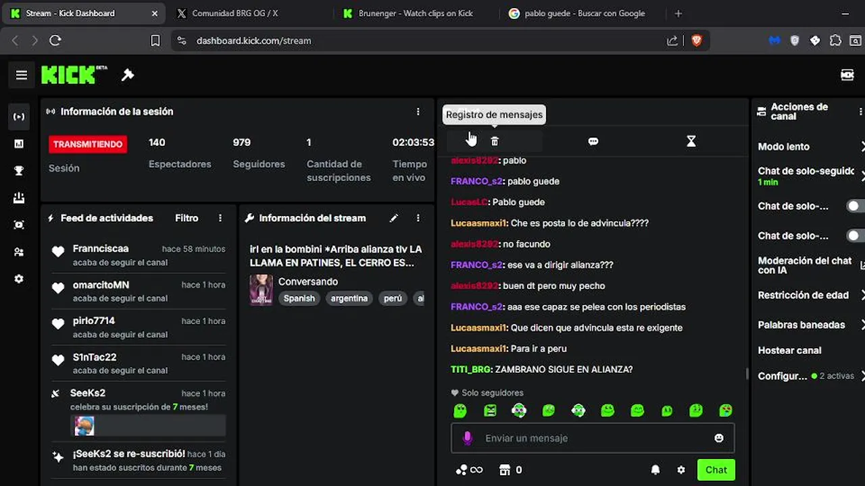
Task: Click the purple microphone icon in message box
Action: [x=467, y=438]
